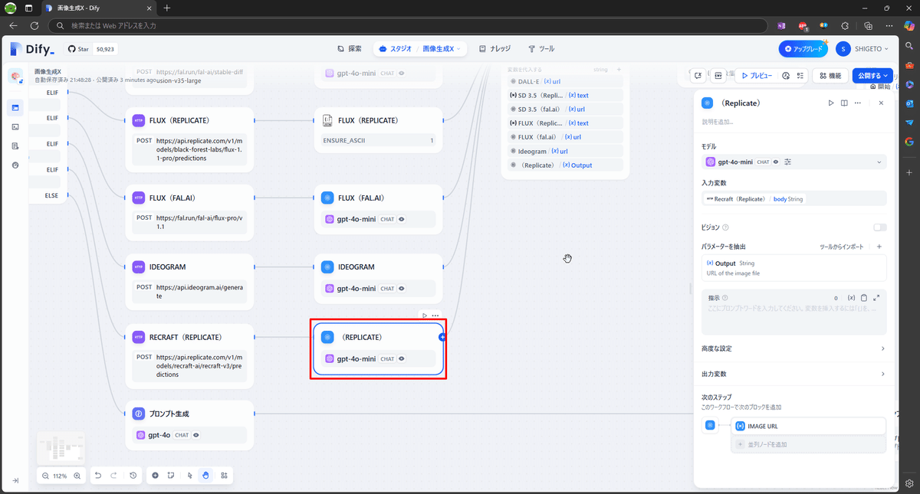Open the 画像生成X app dropdown in nav
This screenshot has width=920, height=494.
(x=442, y=48)
